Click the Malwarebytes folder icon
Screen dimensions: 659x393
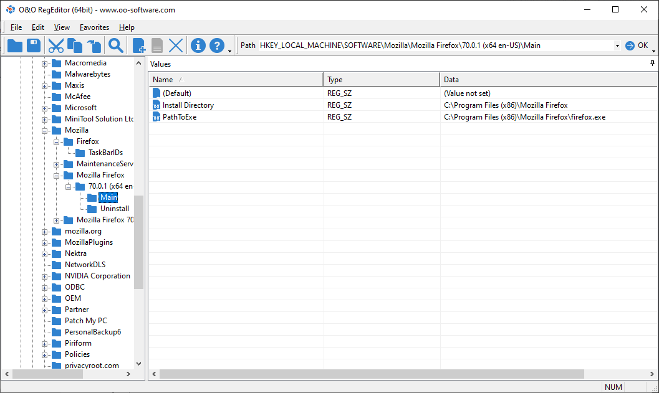[x=56, y=74]
